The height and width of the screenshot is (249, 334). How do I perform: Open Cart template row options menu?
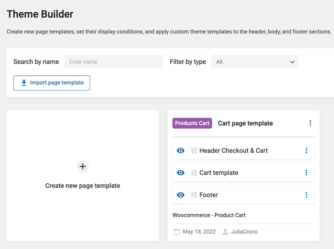pos(306,173)
